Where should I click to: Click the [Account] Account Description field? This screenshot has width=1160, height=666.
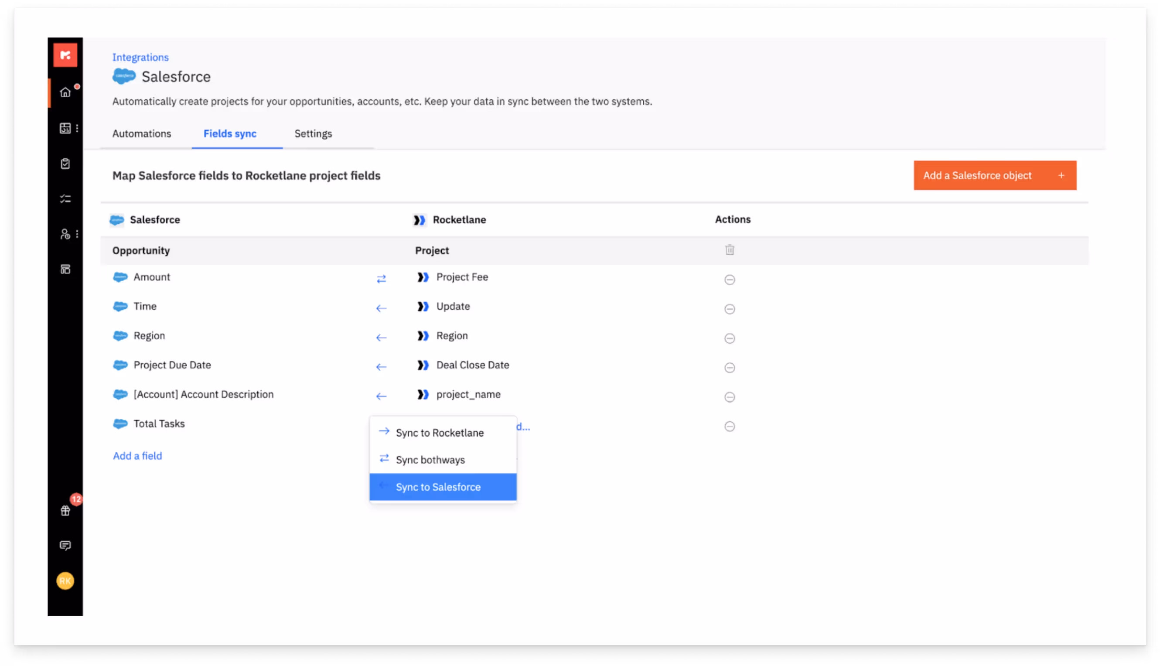pos(203,394)
